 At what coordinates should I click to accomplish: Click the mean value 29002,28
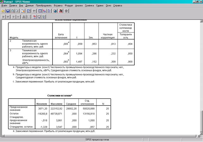tap(71, 109)
